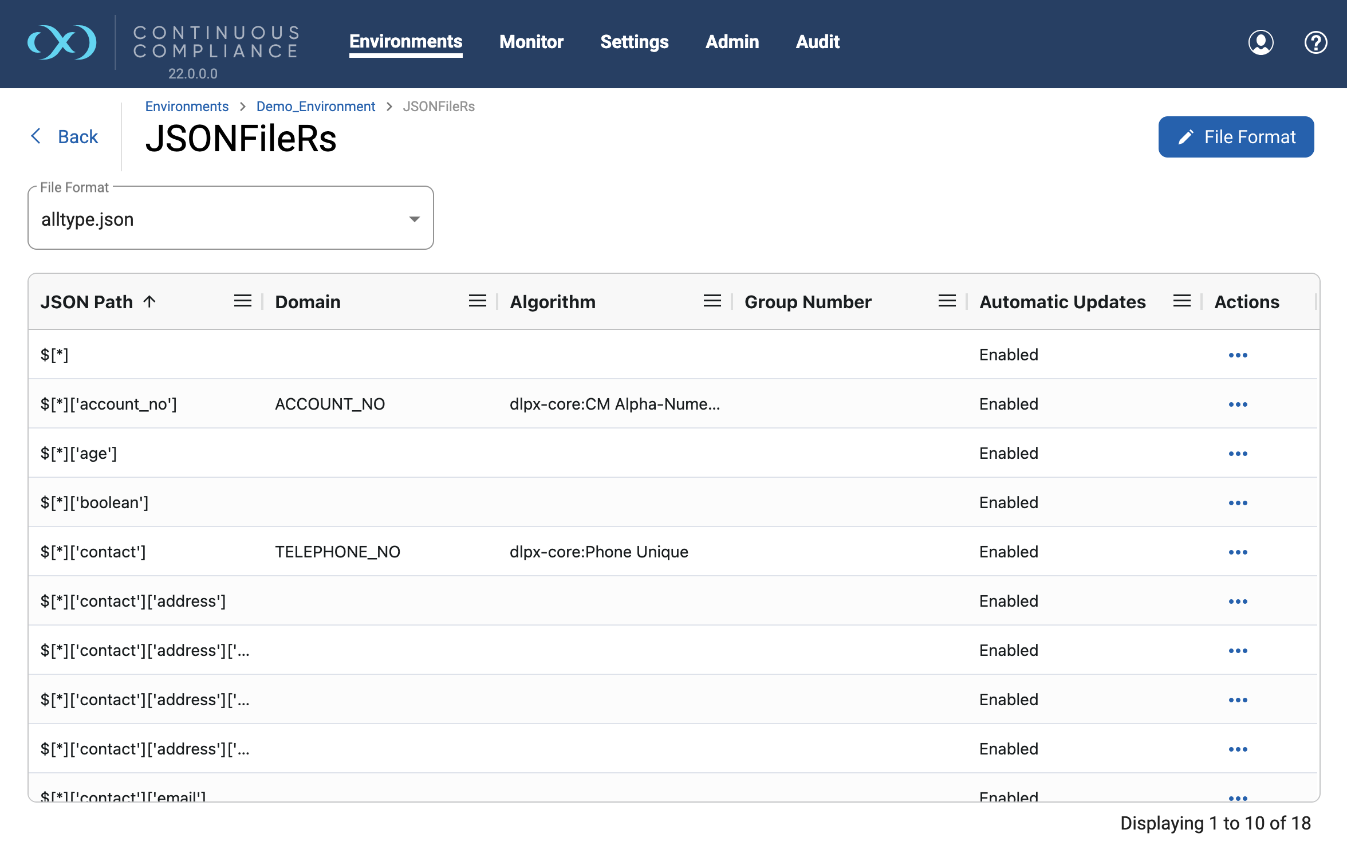
Task: Click the File Format edit button
Action: click(1236, 137)
